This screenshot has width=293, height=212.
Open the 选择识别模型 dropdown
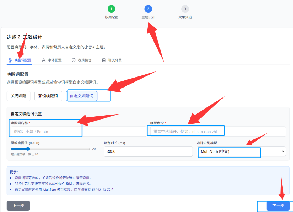click(241, 152)
